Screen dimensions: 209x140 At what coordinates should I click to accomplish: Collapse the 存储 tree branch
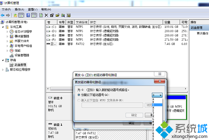click(x=3, y=60)
